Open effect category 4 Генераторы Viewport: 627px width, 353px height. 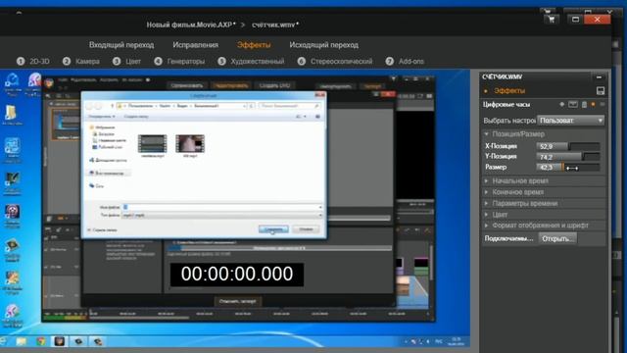coord(179,61)
